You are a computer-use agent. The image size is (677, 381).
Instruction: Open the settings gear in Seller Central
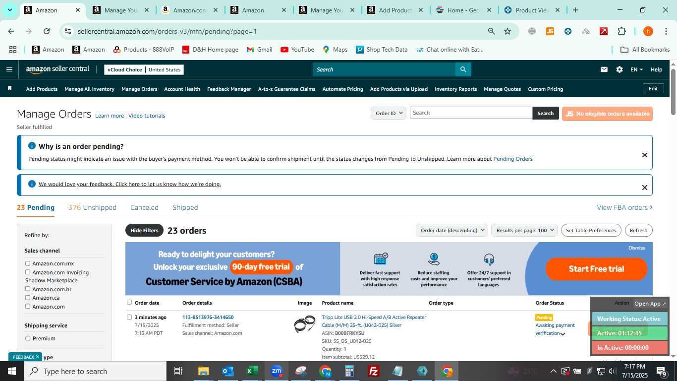coord(620,69)
